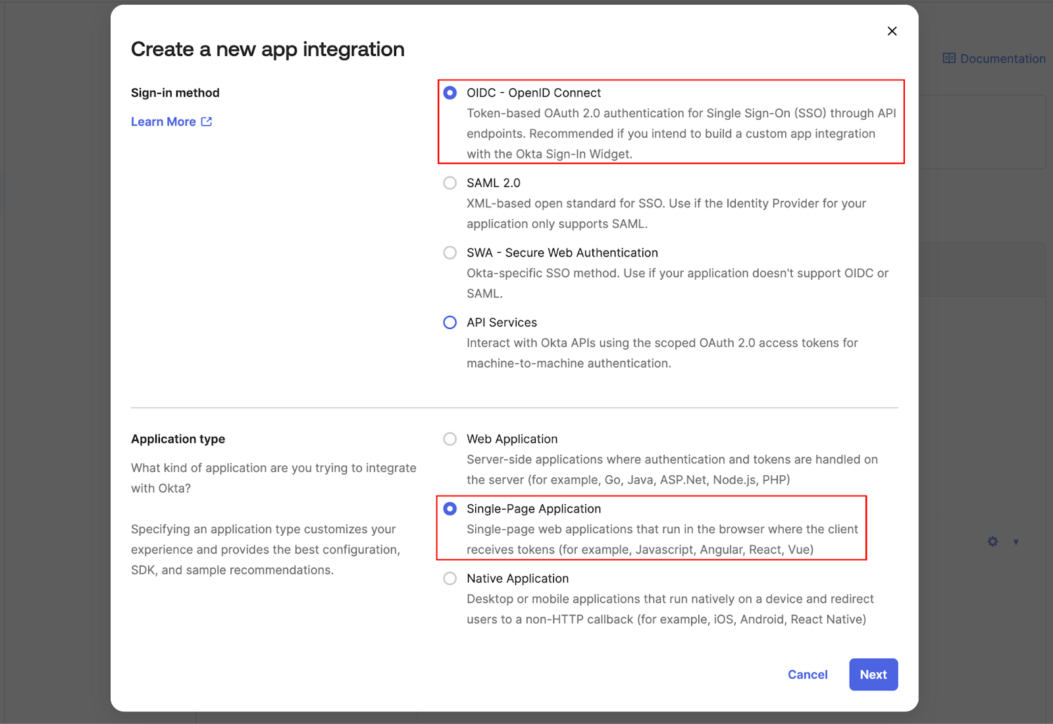
Task: Cancel the new app integration
Action: pos(808,675)
